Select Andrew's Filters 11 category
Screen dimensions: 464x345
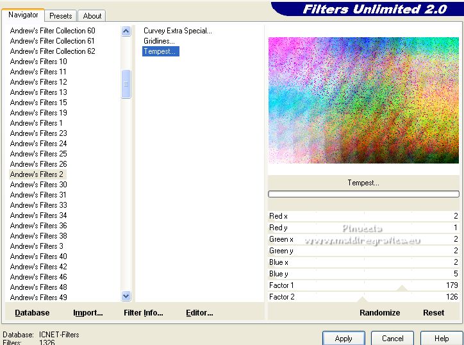tap(38, 72)
